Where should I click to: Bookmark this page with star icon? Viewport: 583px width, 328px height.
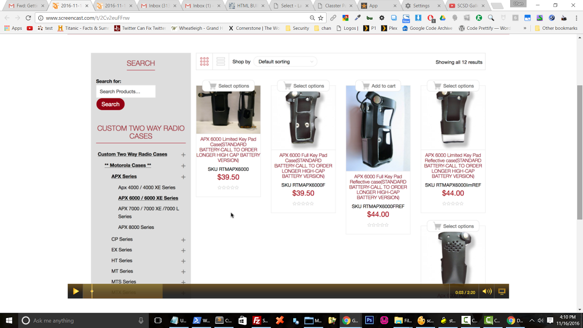pos(321,18)
